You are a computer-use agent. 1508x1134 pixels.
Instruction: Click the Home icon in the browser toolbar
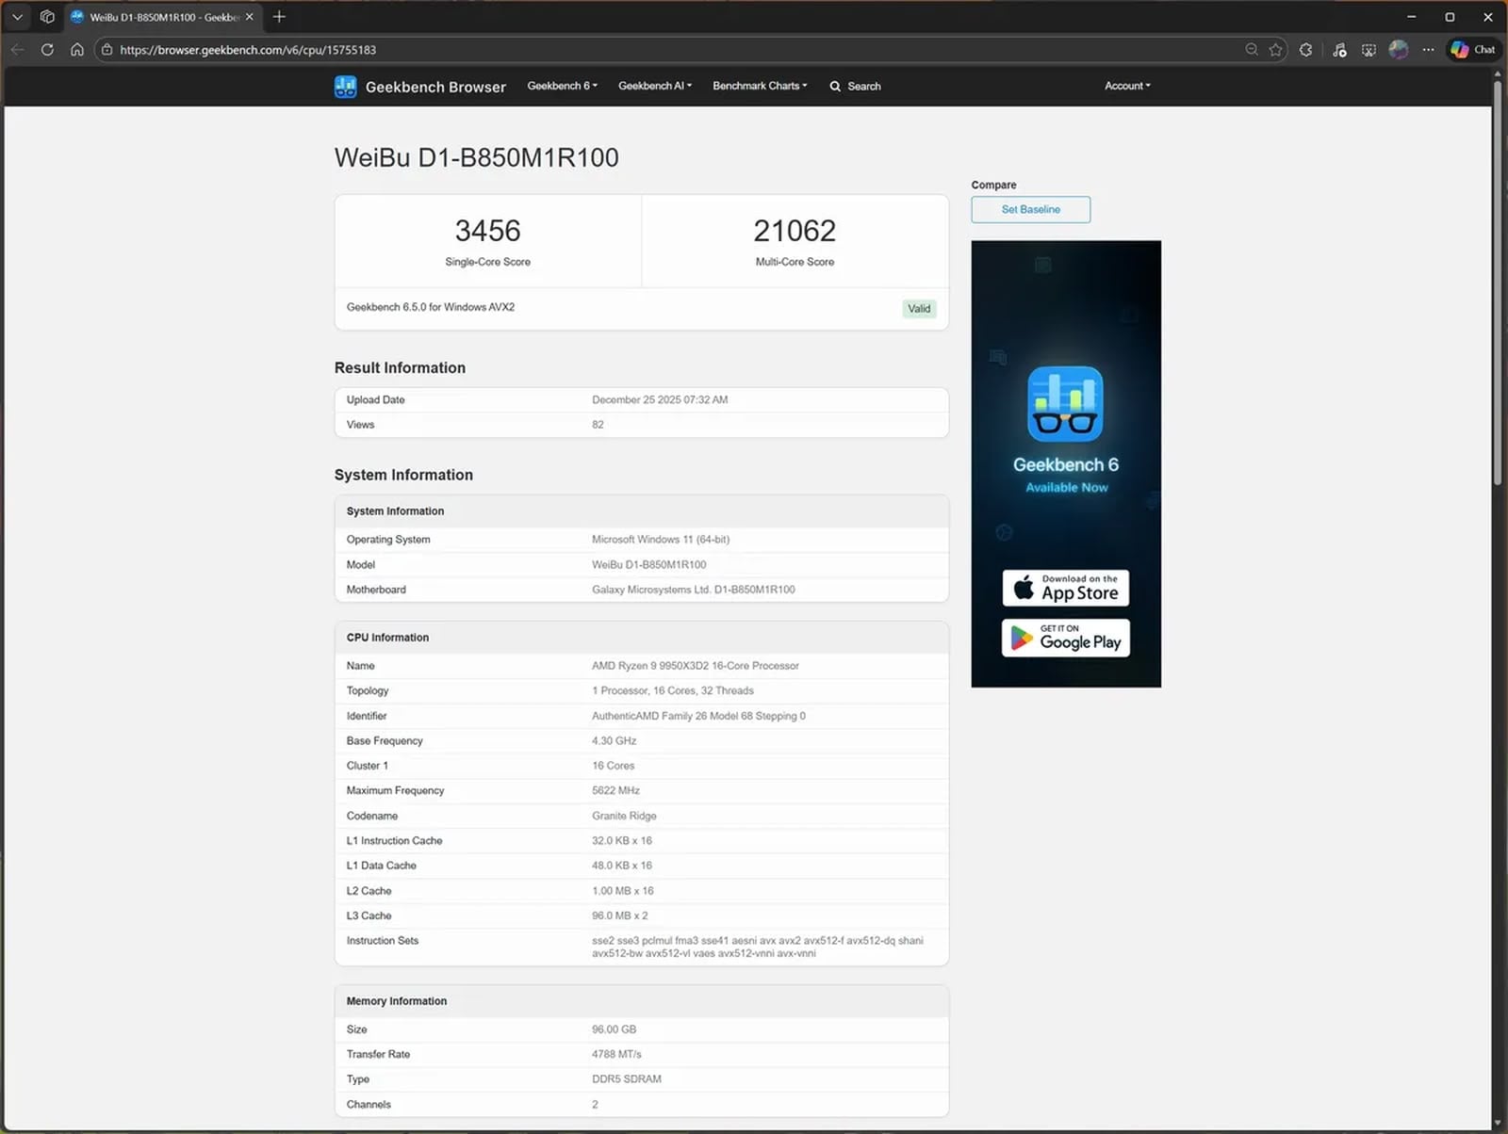coord(77,49)
